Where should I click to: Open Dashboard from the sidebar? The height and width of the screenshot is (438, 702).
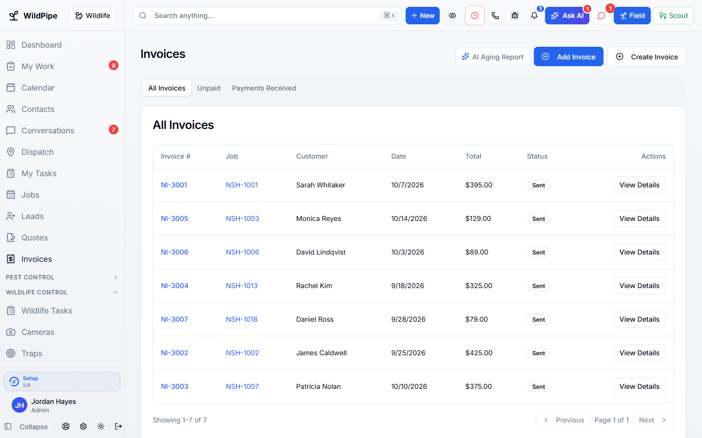62,45
